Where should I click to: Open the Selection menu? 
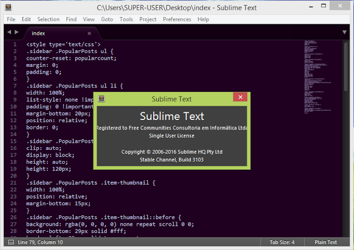pos(48,19)
